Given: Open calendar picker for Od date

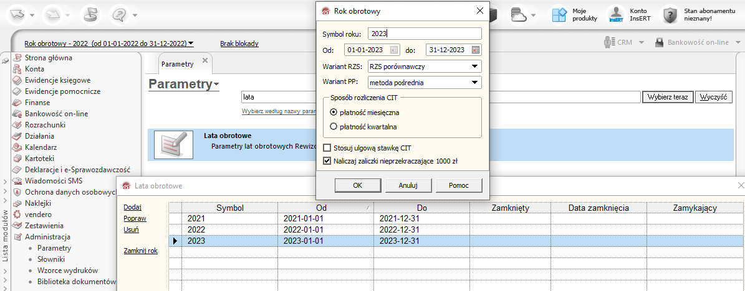Looking at the screenshot, I should 394,50.
